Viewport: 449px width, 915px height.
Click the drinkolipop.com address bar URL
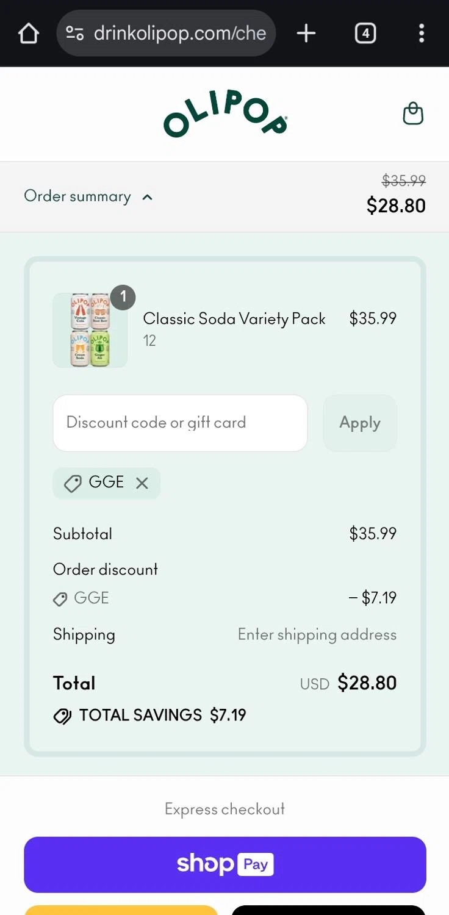180,33
